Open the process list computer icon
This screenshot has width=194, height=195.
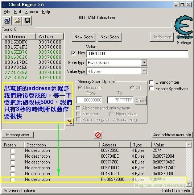coord(7,21)
